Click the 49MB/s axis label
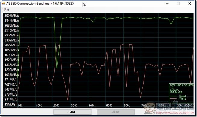 click(10, 104)
